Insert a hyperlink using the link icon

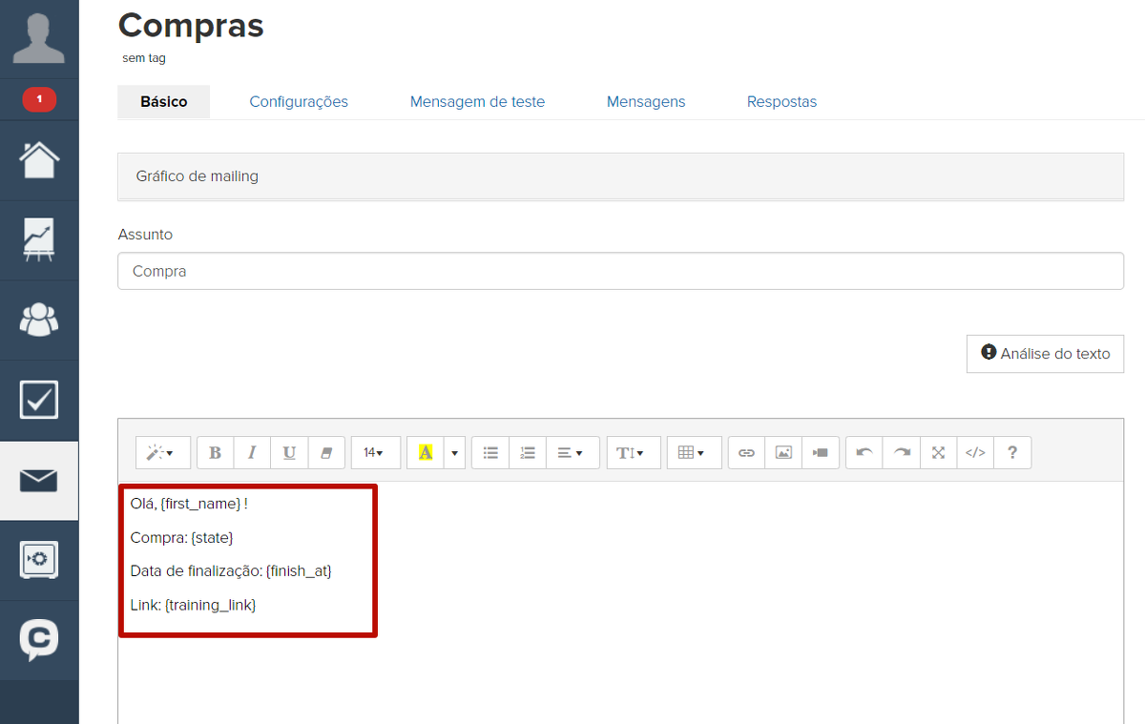[x=747, y=453]
